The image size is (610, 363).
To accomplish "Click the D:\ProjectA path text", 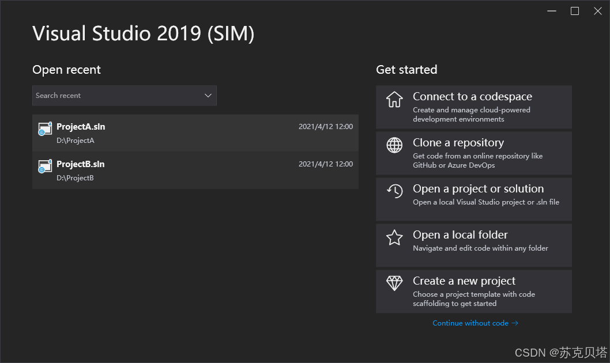I will tap(76, 141).
